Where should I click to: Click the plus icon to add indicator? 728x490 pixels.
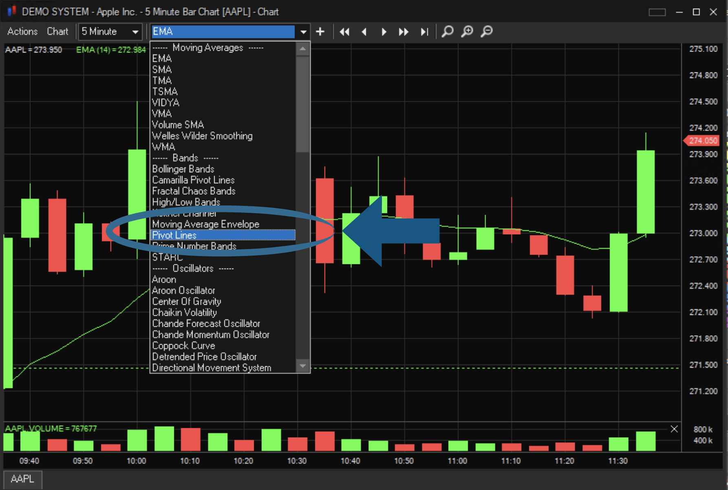(x=320, y=32)
